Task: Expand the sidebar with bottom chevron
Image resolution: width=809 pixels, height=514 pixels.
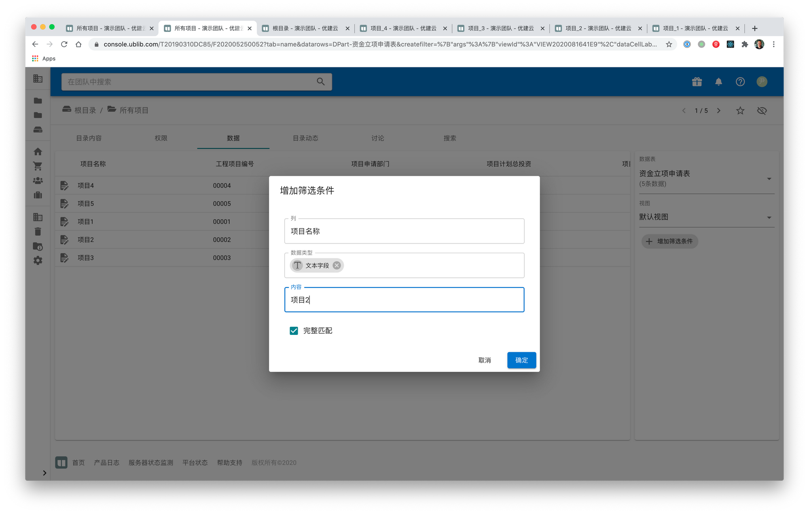Action: tap(44, 473)
